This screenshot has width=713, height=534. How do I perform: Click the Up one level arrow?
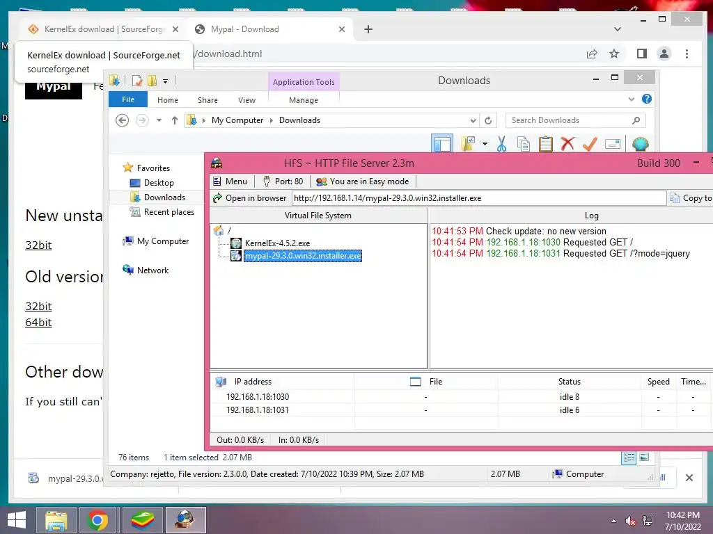click(x=175, y=120)
